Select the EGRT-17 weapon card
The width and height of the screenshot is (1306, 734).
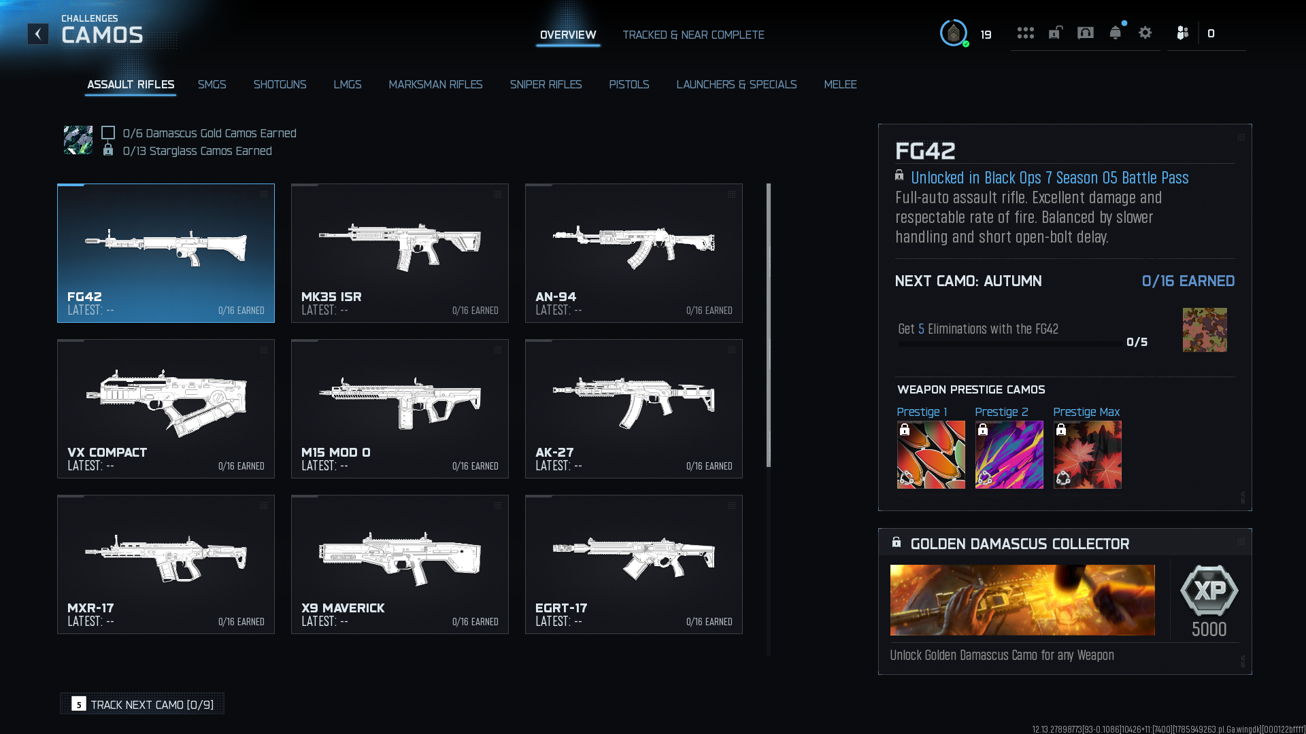click(x=634, y=564)
